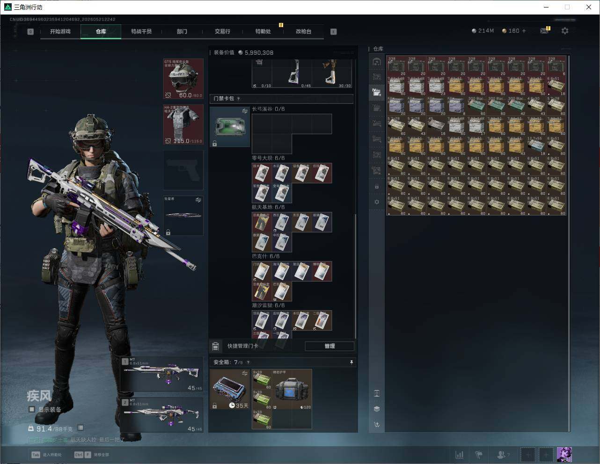Click the lock icon in warehouse sidebar
The height and width of the screenshot is (464, 600).
377,187
